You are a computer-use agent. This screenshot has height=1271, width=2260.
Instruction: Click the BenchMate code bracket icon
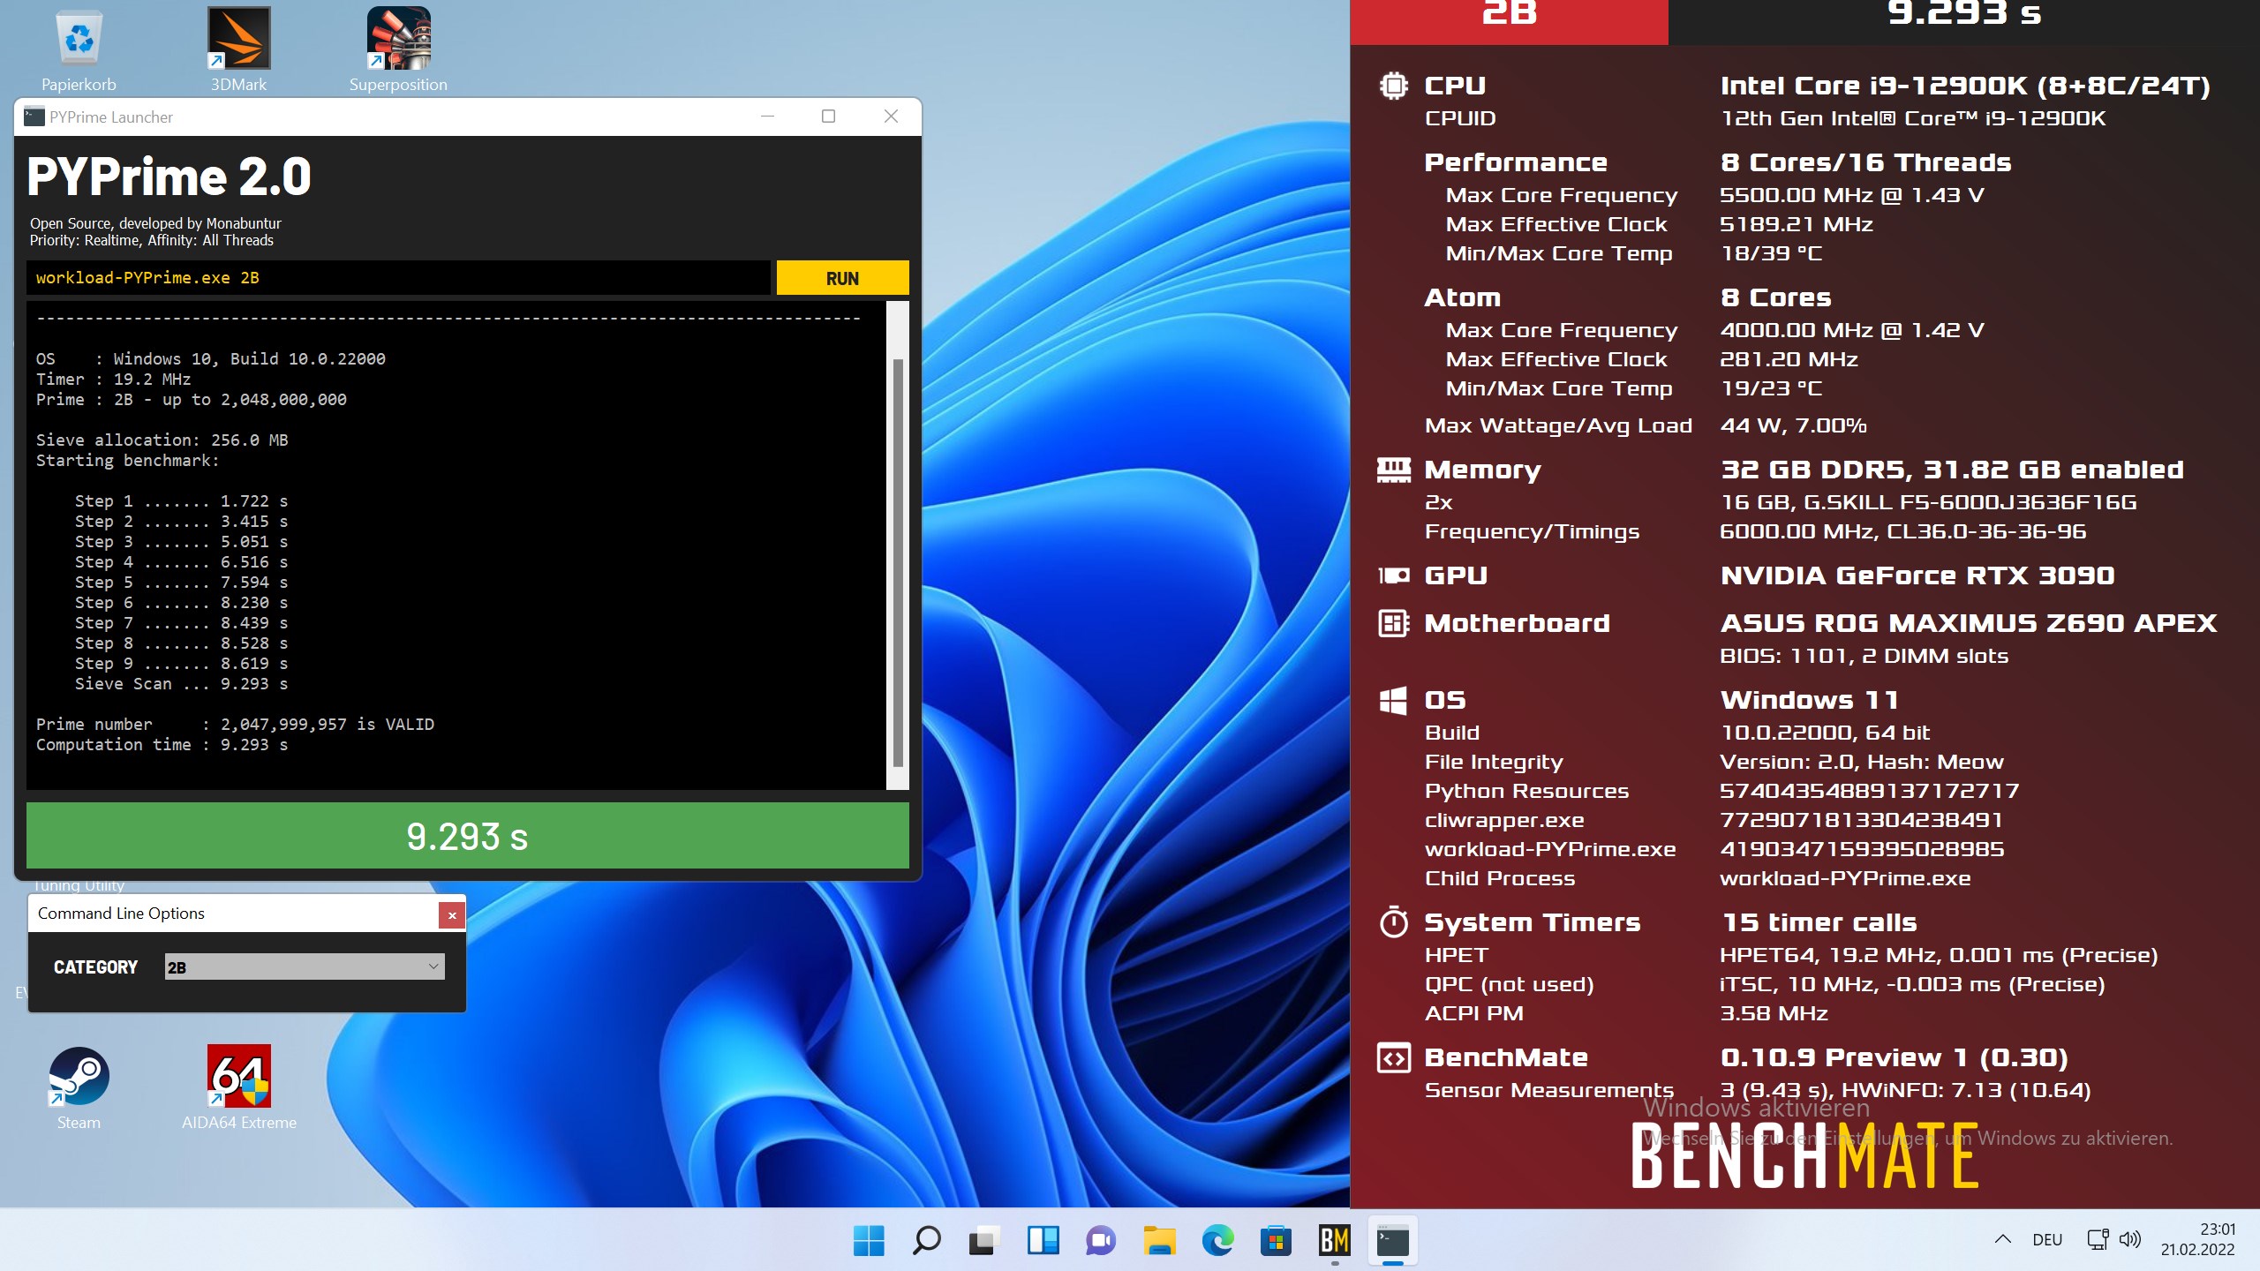1394,1057
